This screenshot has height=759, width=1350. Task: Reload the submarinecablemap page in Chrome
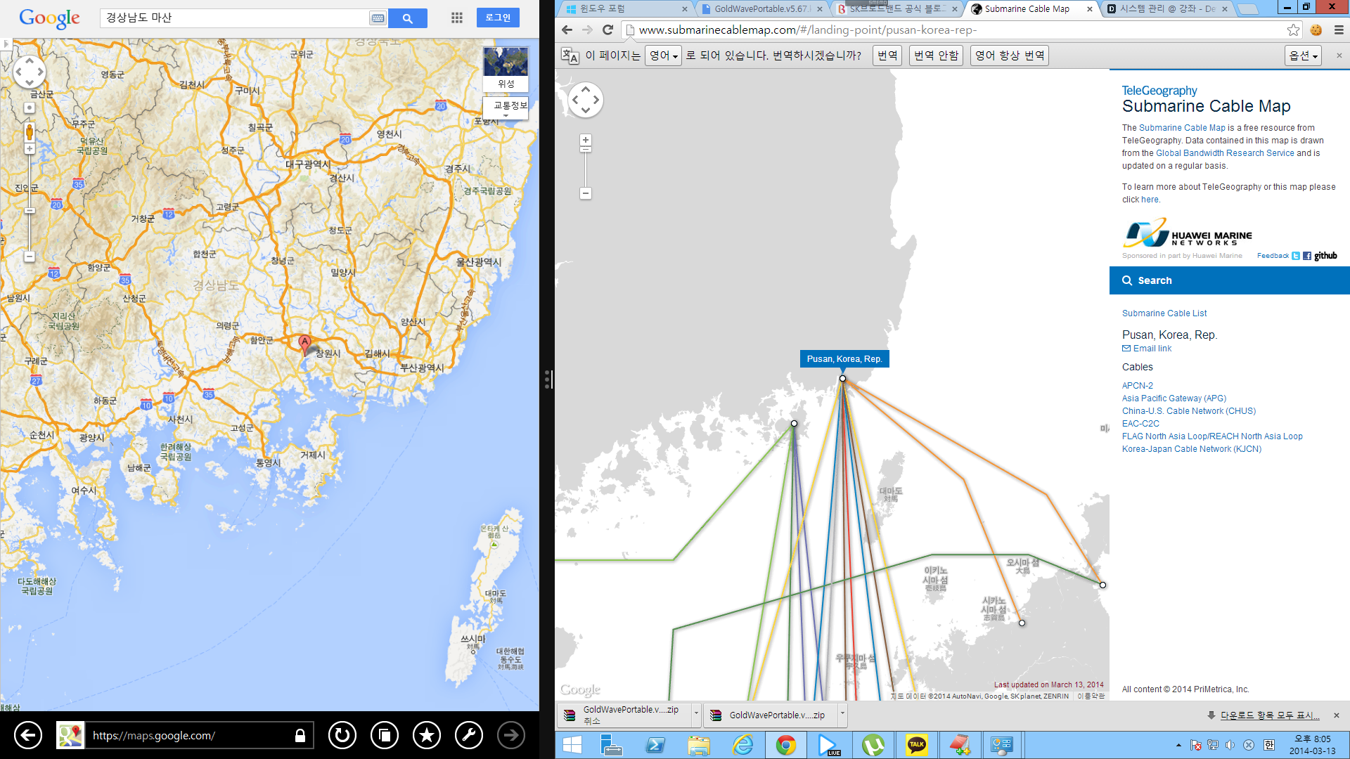(608, 30)
